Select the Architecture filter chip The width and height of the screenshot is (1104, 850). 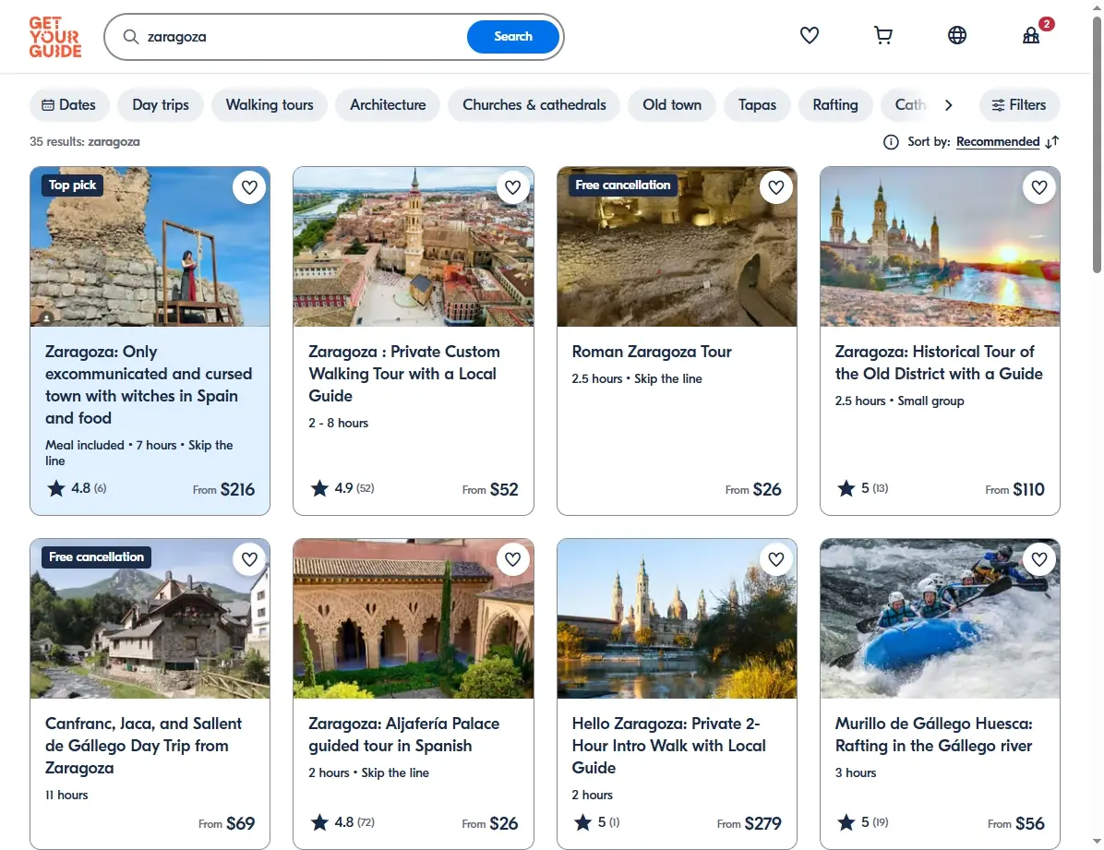tap(388, 105)
